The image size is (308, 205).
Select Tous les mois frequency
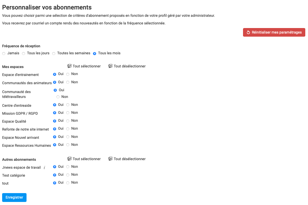tap(95, 53)
